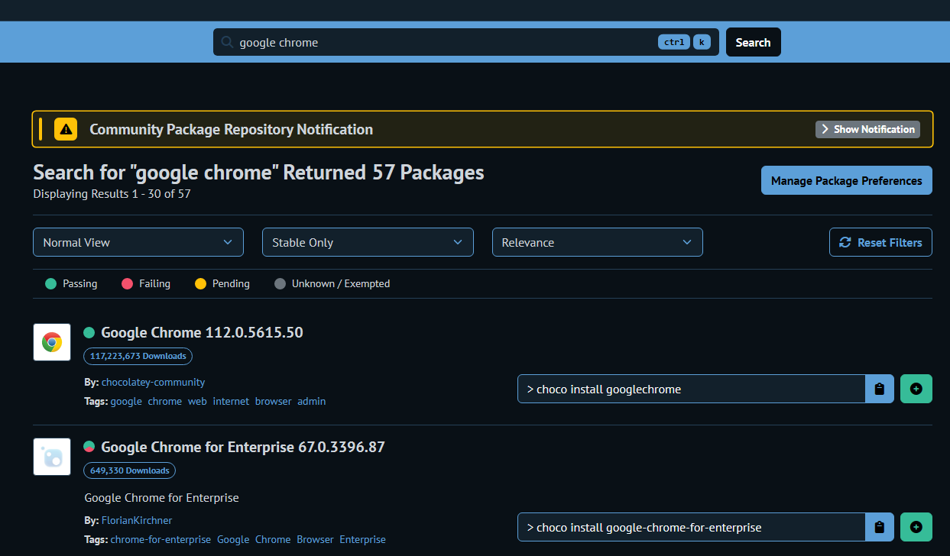Image resolution: width=950 pixels, height=556 pixels.
Task: Click the k key hint badge
Action: click(x=702, y=42)
